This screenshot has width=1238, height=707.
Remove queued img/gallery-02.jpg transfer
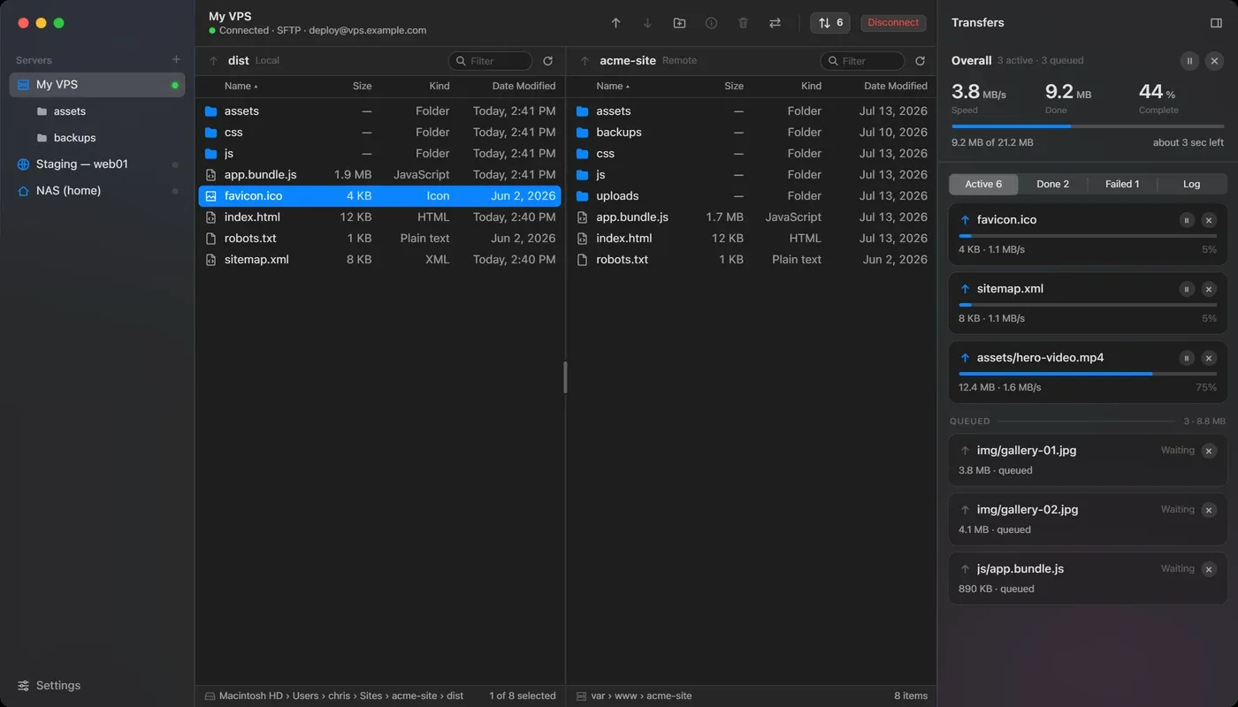[1209, 510]
